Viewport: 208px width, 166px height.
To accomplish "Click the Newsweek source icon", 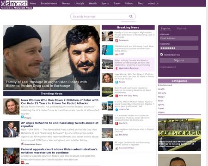I will tap(116, 40).
